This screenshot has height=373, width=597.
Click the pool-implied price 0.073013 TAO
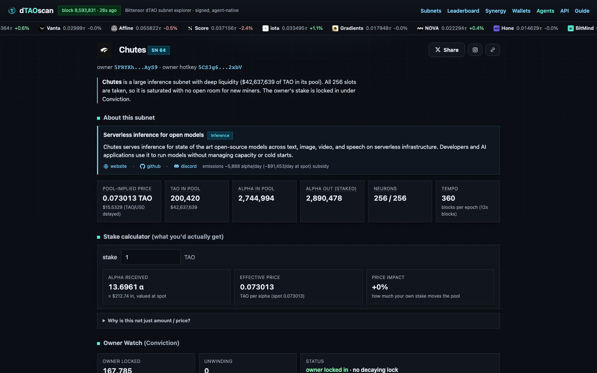click(x=127, y=198)
